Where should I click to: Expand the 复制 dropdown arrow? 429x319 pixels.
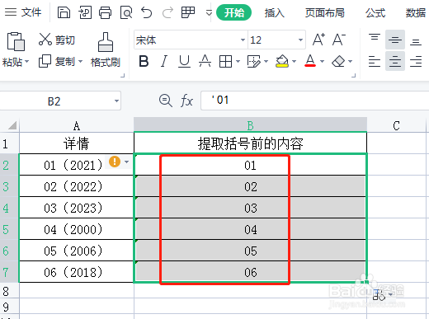(x=80, y=61)
